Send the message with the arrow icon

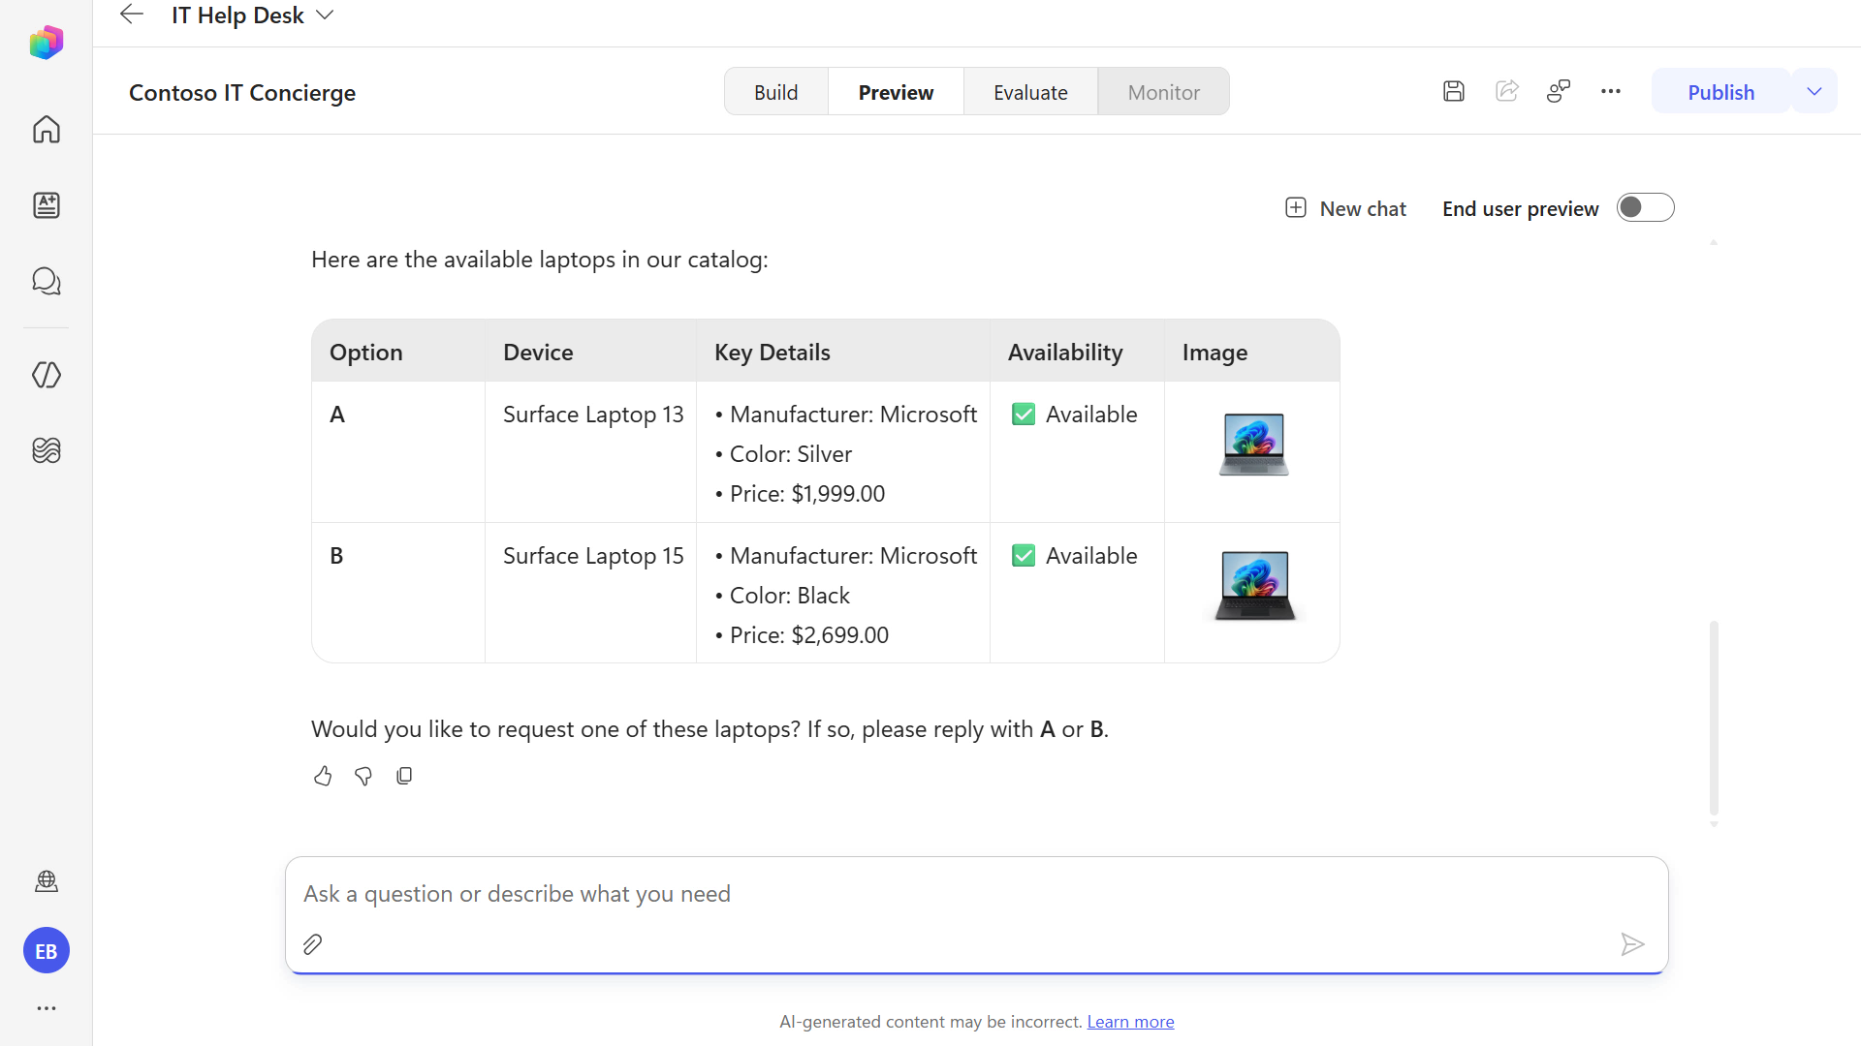[x=1632, y=944]
